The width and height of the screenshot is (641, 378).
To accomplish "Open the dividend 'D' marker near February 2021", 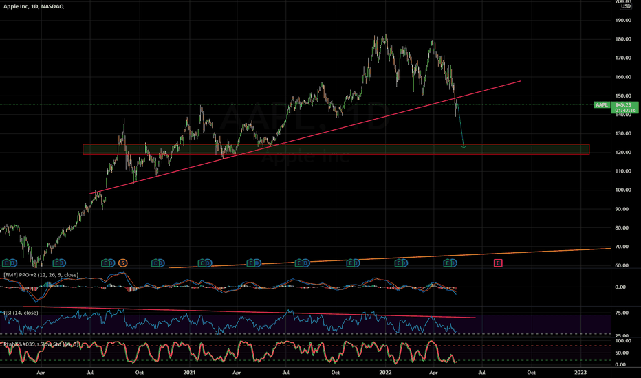I will 208,263.
